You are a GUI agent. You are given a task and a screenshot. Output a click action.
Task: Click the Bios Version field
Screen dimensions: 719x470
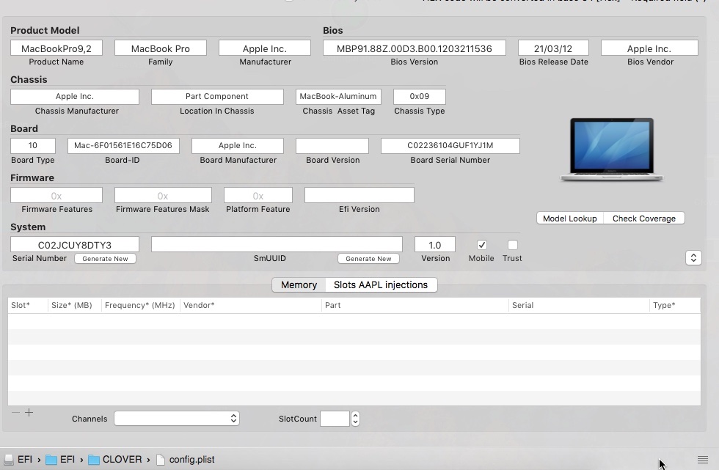tap(414, 48)
